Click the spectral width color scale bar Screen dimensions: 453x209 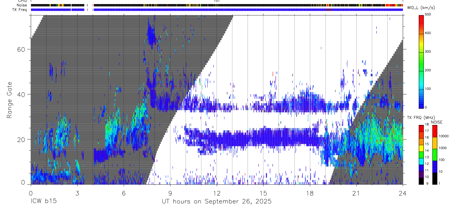coord(421,61)
